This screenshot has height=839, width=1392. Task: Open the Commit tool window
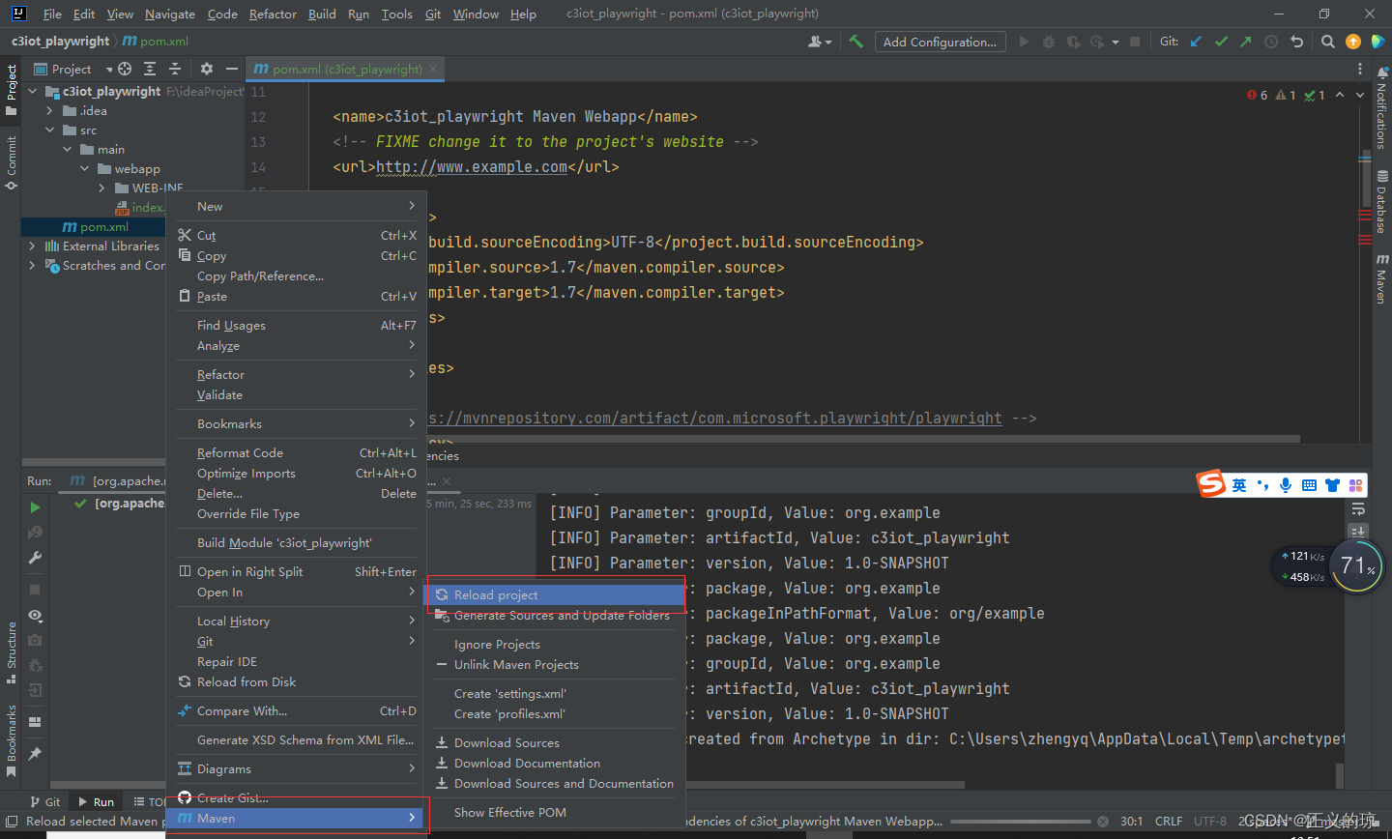12,161
